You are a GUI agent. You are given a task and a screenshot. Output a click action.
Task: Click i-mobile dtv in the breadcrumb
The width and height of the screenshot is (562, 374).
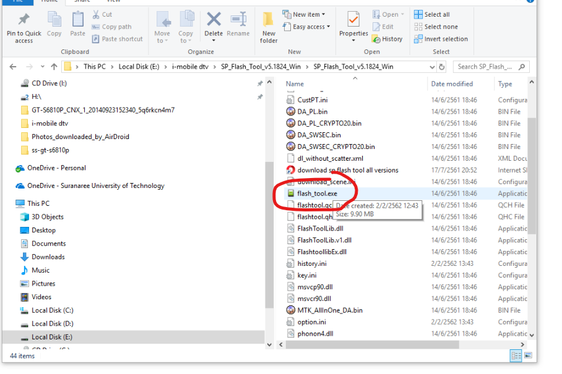tap(190, 67)
